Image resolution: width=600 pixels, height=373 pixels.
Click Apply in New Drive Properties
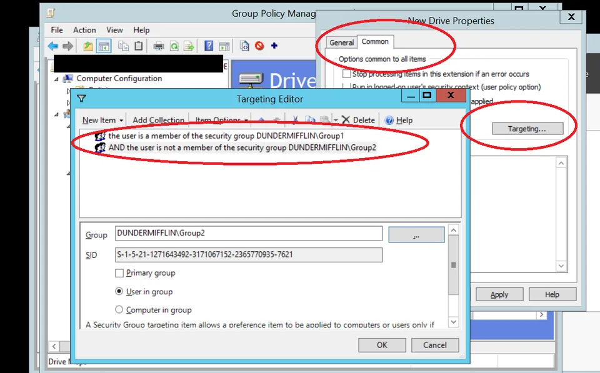coord(499,294)
